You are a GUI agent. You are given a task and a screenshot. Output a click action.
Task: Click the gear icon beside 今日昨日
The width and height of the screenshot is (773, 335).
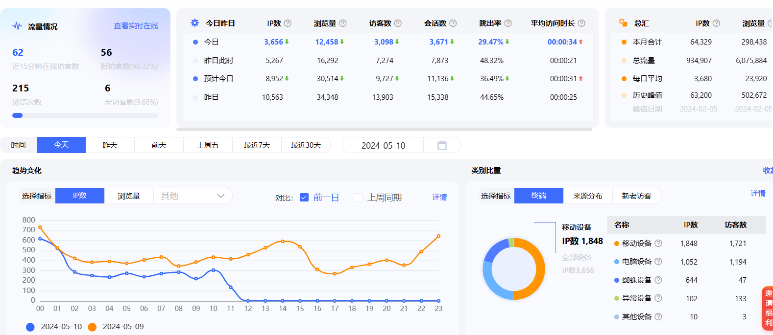click(194, 23)
